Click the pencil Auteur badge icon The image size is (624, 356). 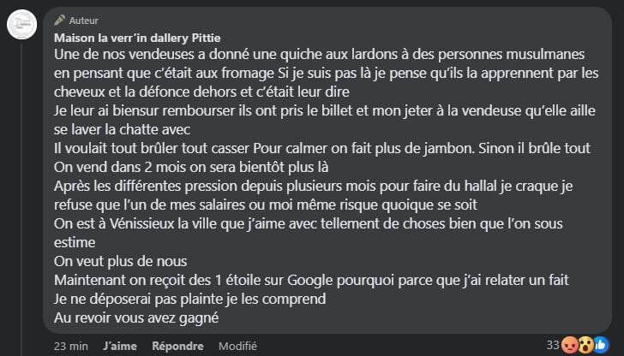(x=59, y=20)
